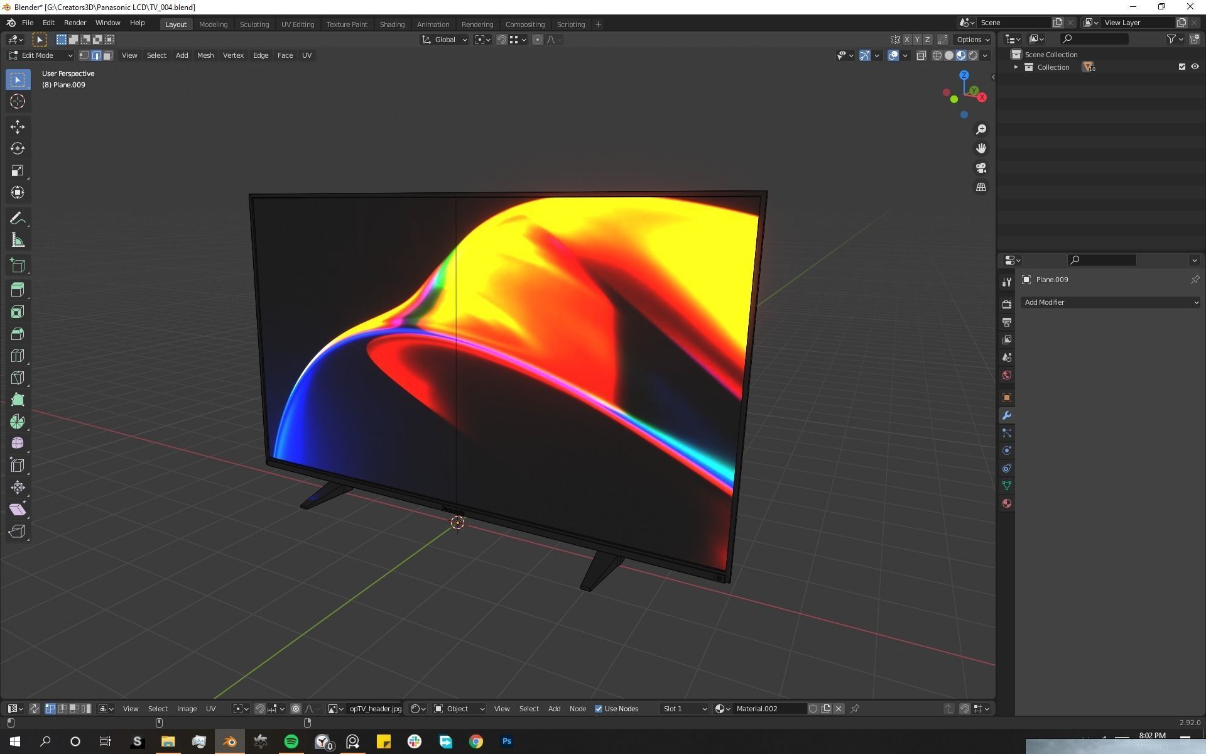Select the Cursor tool in toolbar
The image size is (1206, 754).
tap(18, 101)
